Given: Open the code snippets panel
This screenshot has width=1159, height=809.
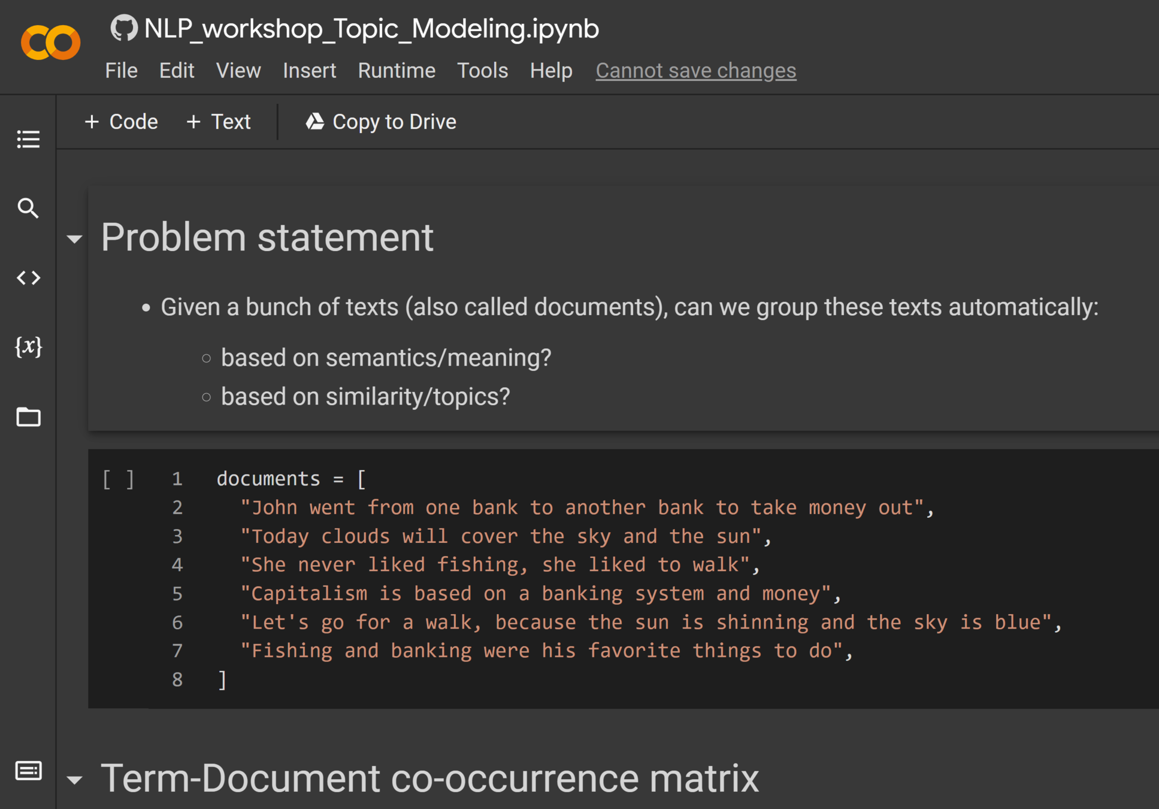Looking at the screenshot, I should 28,277.
